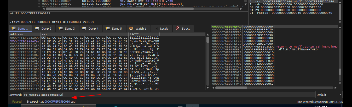Click the Breakpoint set status message

51,102
